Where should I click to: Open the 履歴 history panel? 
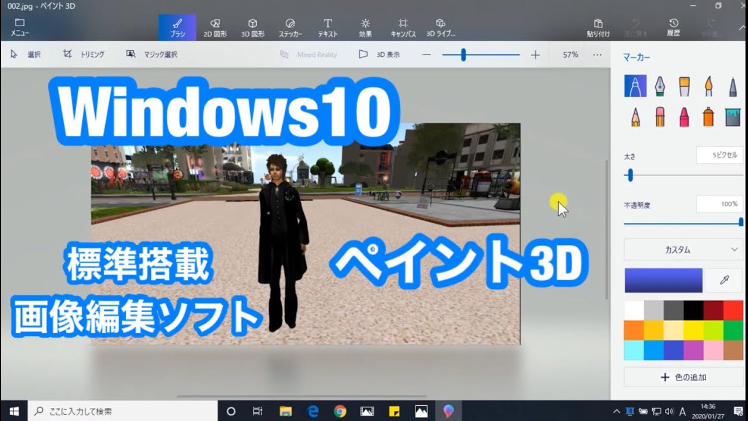point(673,27)
